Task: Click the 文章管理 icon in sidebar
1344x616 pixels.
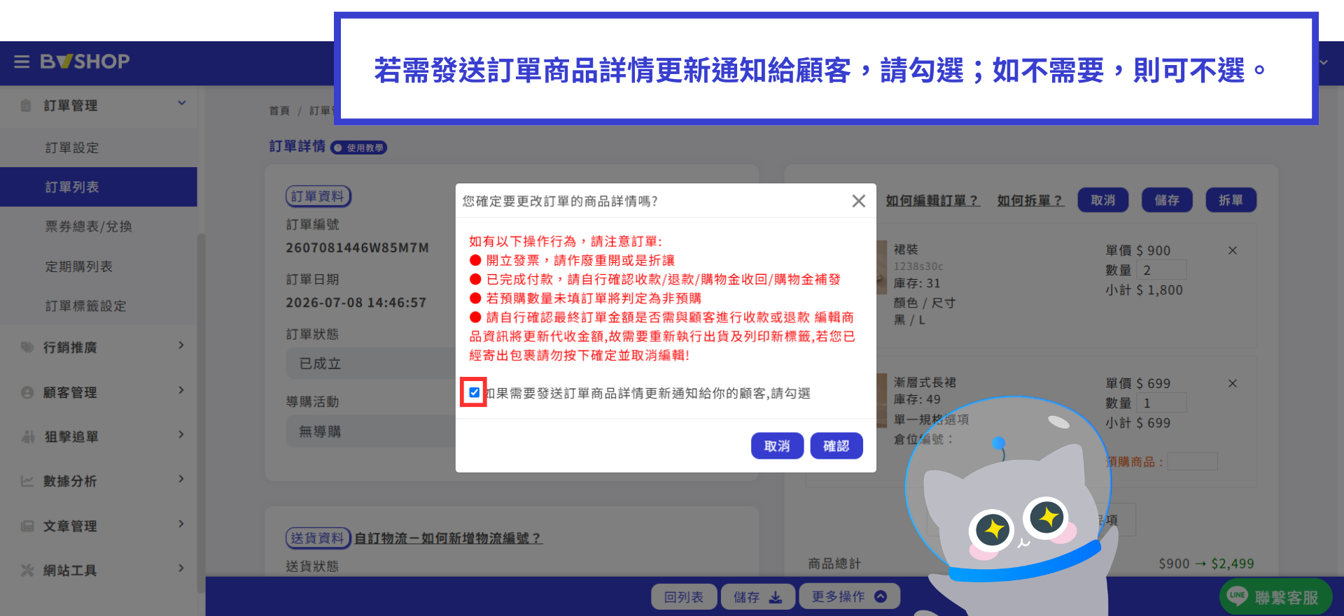Action: tap(27, 526)
